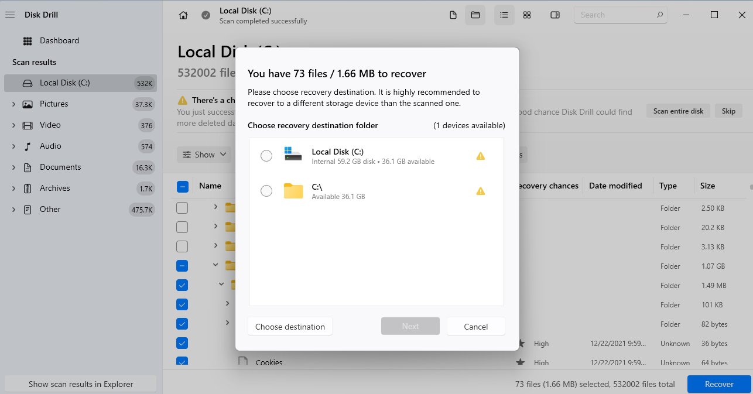Click Show scan results in Explorer
The width and height of the screenshot is (753, 394).
tap(81, 384)
